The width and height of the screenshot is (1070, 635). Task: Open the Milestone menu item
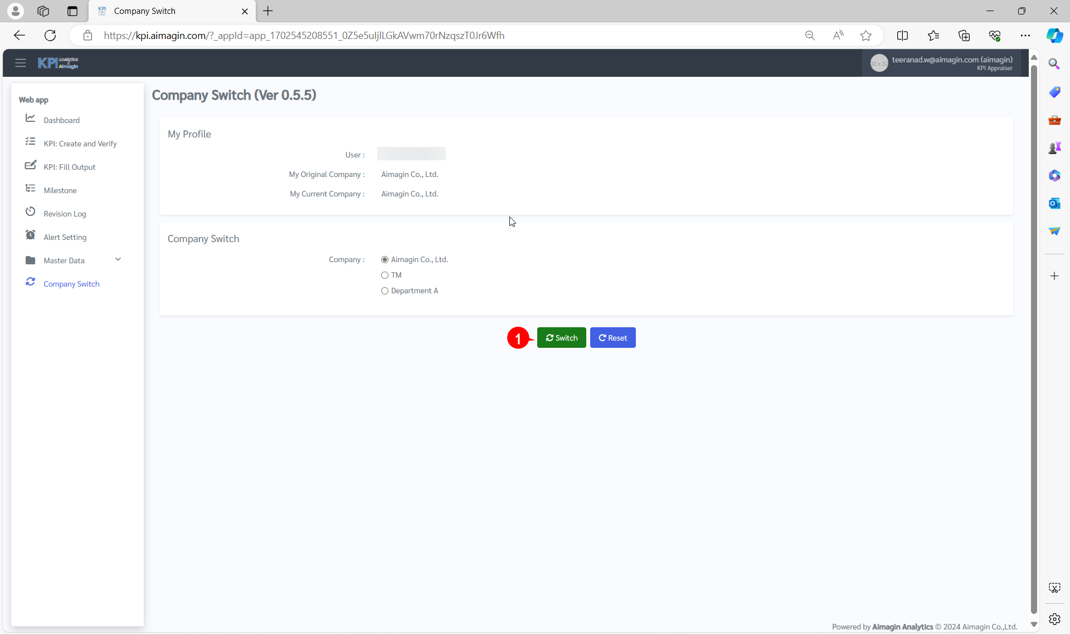(x=60, y=190)
